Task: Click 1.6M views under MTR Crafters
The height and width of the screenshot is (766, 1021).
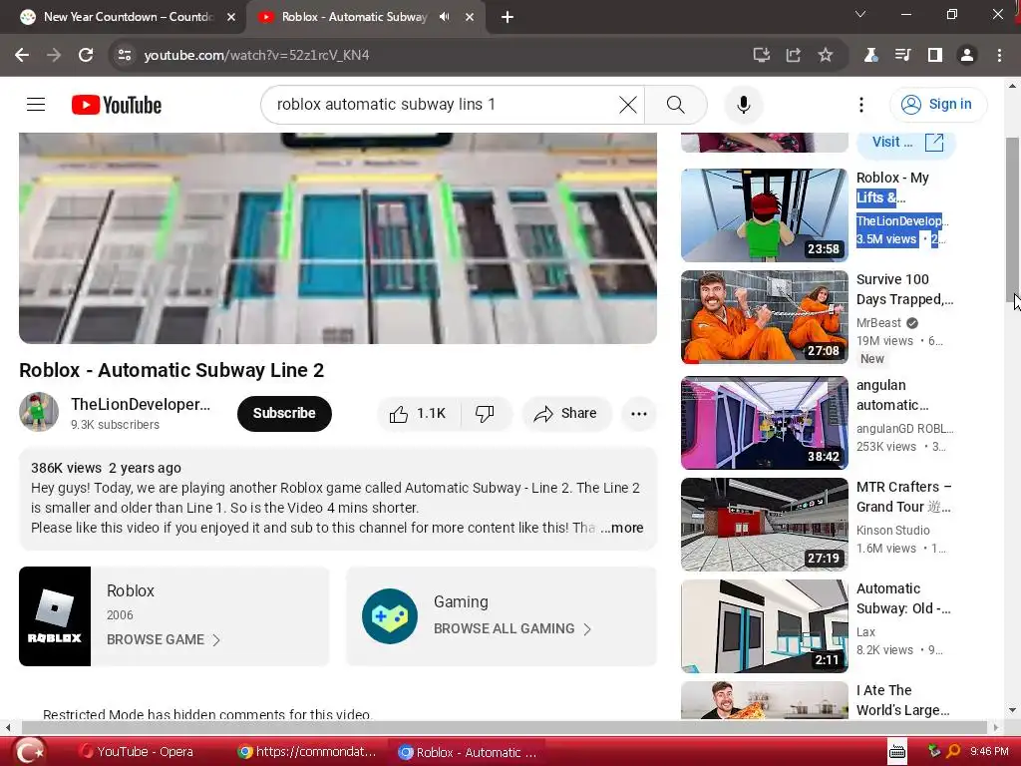Action: click(x=886, y=549)
